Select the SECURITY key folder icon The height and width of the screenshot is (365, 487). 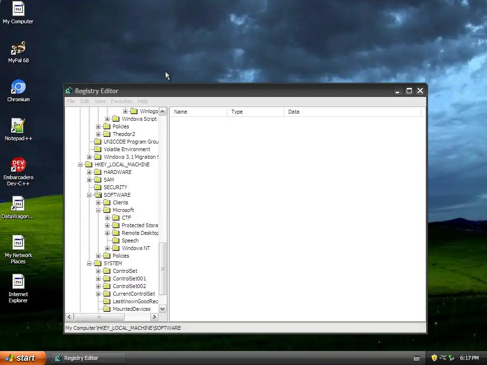pyautogui.click(x=98, y=187)
